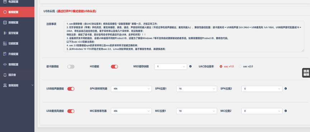Click the 音频配置 waveform icon

(x=5, y=64)
